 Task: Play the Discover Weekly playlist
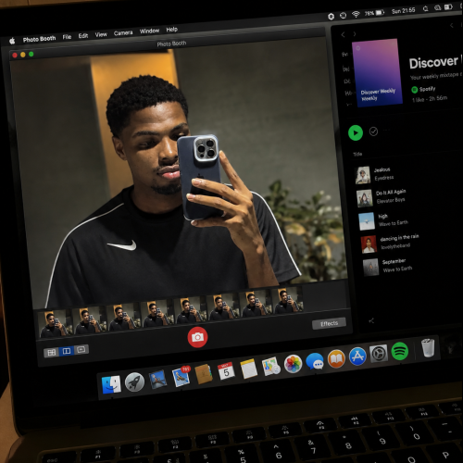(356, 132)
